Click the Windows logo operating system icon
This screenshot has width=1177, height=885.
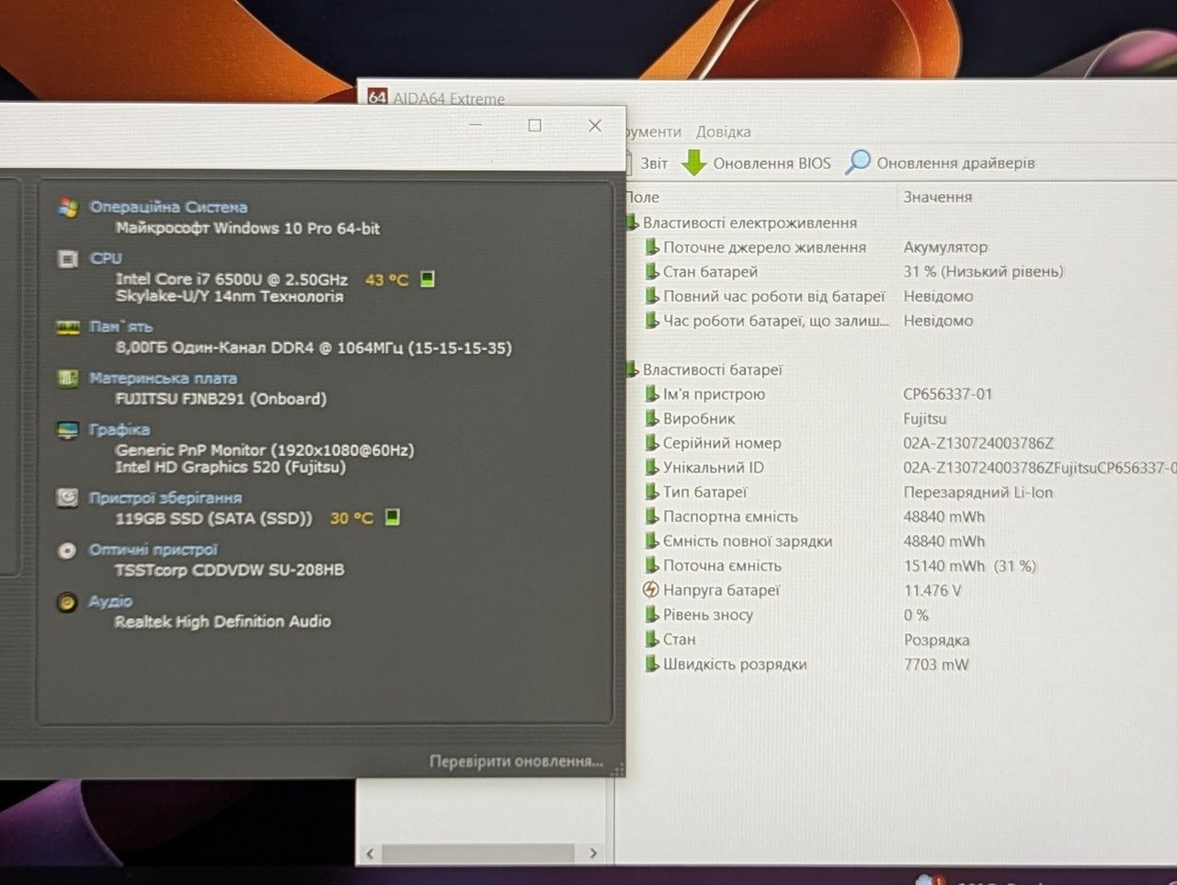click(x=67, y=208)
